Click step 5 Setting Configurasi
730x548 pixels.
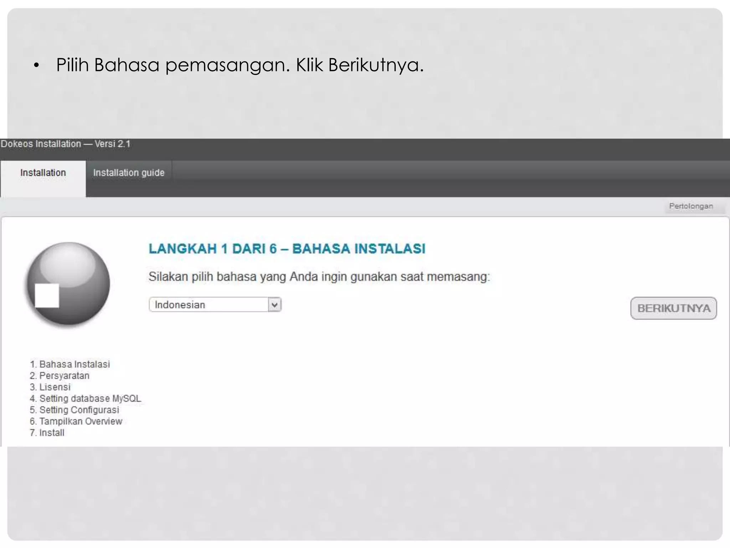tap(74, 410)
